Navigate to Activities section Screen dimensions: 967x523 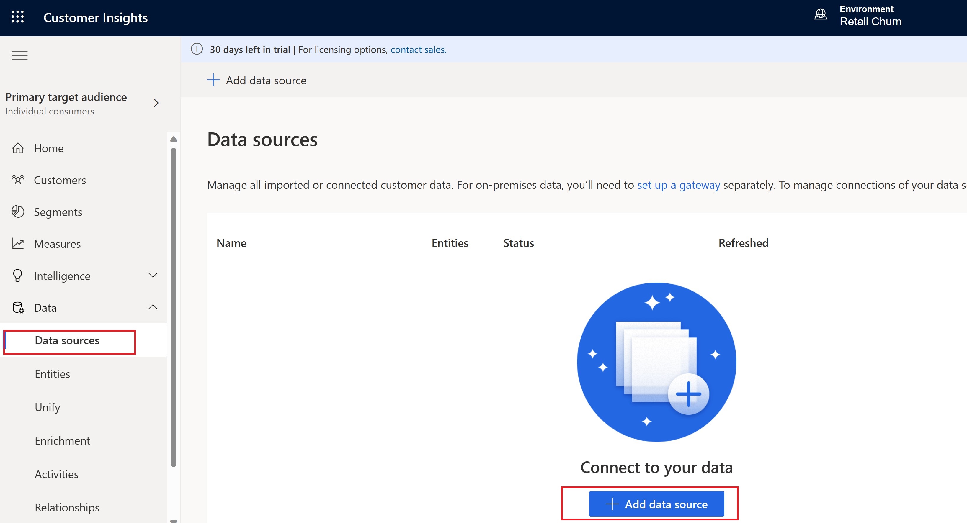tap(57, 473)
